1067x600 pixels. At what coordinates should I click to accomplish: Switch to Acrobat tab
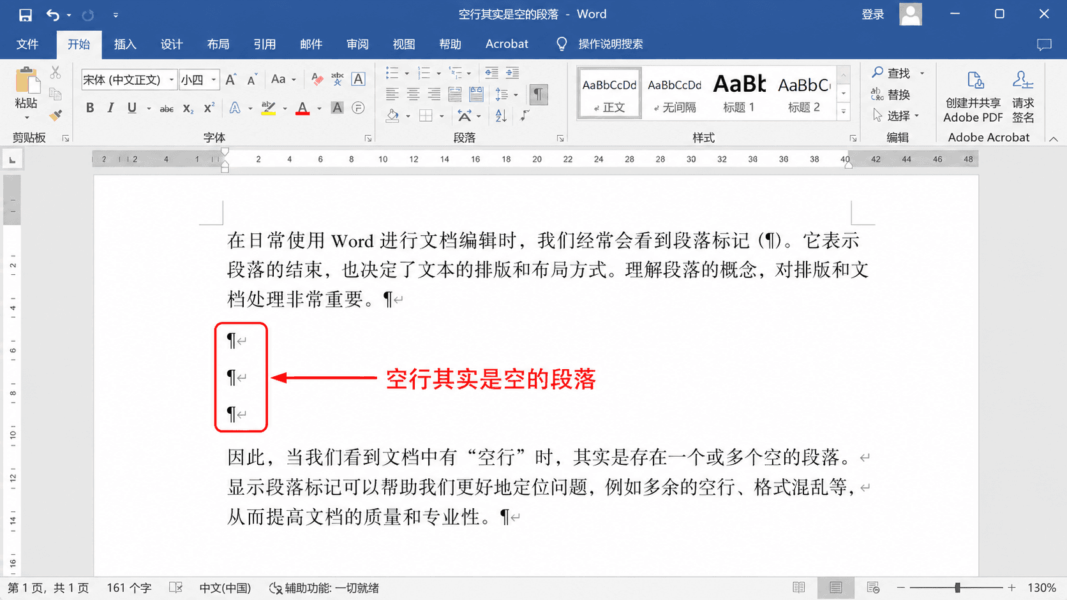(x=507, y=44)
